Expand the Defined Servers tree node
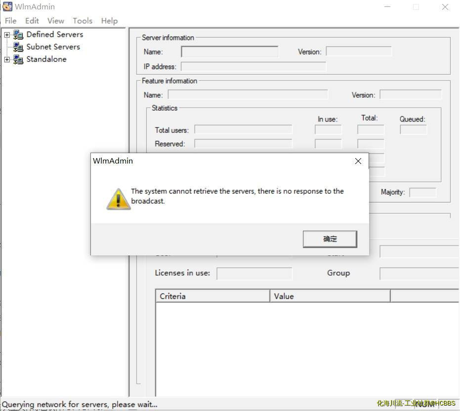The width and height of the screenshot is (460, 411). pyautogui.click(x=7, y=35)
